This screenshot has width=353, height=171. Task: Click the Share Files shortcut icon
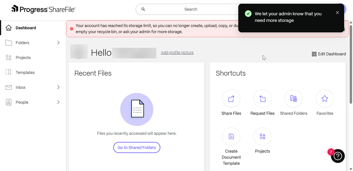(x=231, y=99)
